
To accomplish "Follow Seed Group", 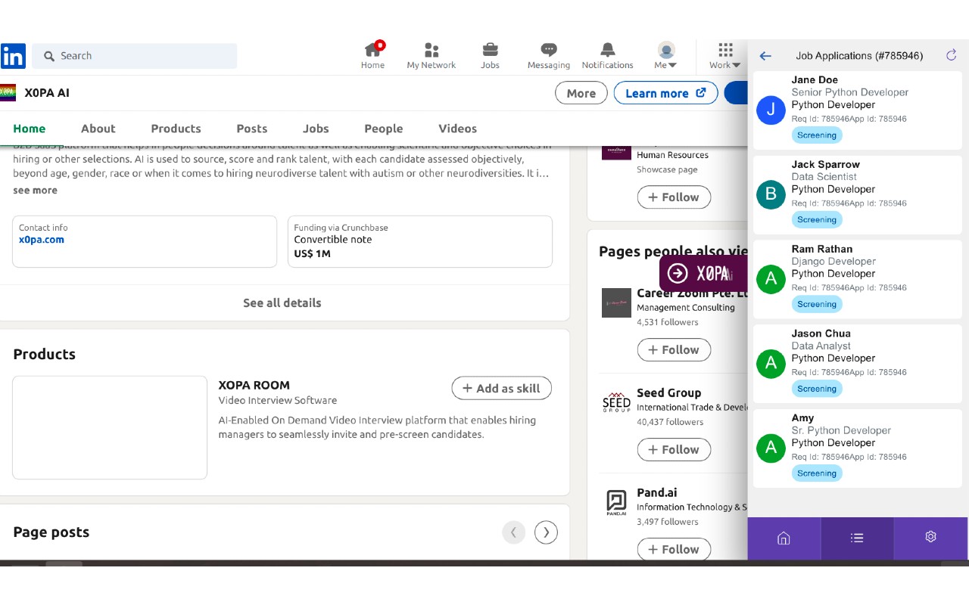I will [x=674, y=450].
